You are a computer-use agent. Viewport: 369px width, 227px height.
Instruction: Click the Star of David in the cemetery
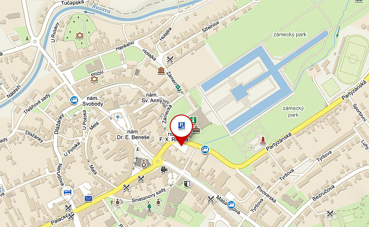(x=80, y=35)
